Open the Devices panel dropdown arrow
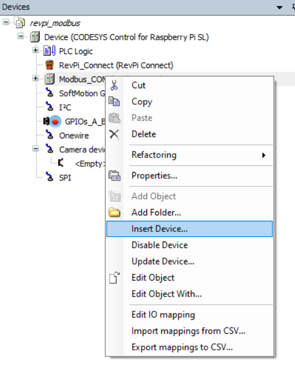 pyautogui.click(x=280, y=7)
